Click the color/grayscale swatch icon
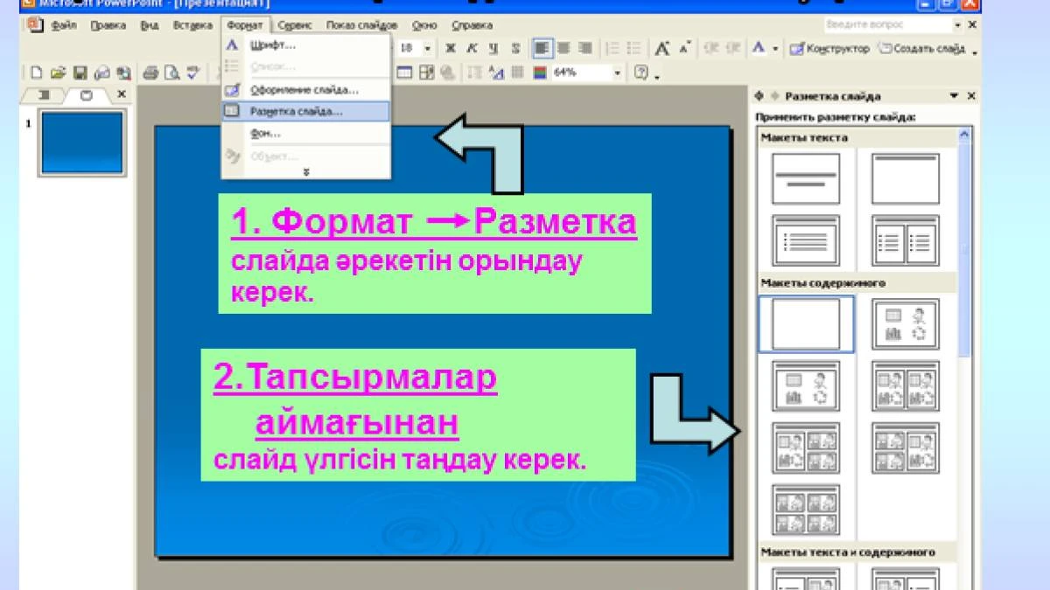Screen dimensions: 1050x590 click(540, 73)
